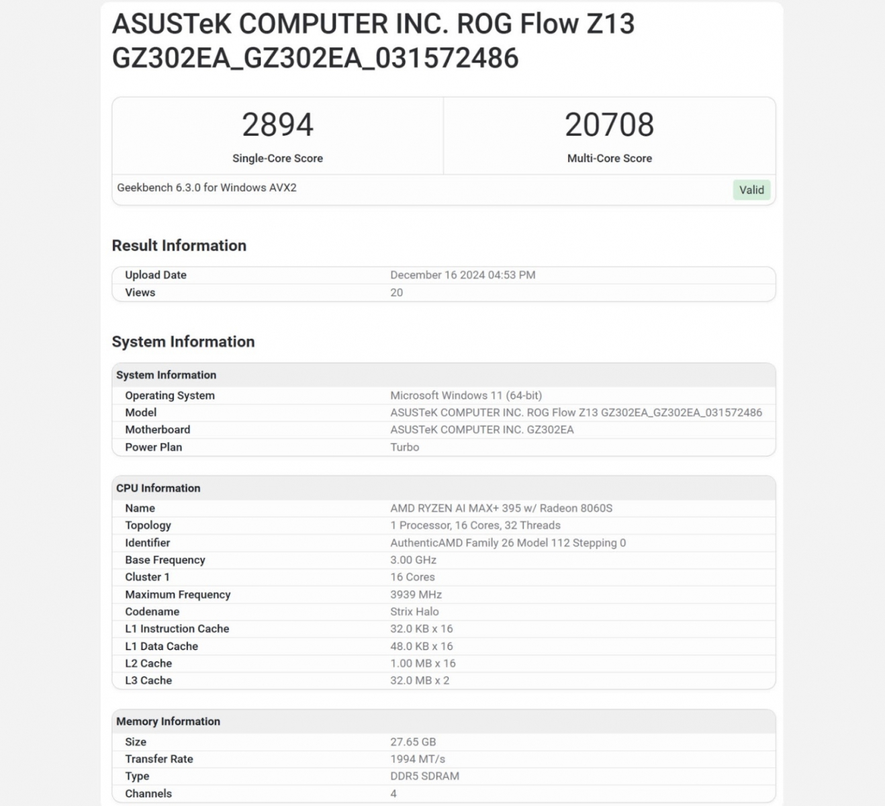Click the 'Base Frequency' row label
The width and height of the screenshot is (885, 806).
click(x=165, y=560)
